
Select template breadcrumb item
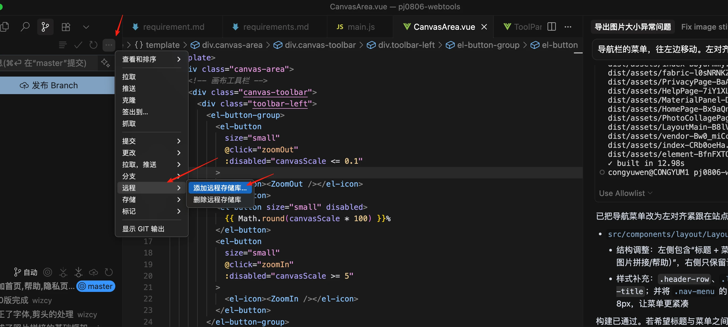(x=157, y=45)
